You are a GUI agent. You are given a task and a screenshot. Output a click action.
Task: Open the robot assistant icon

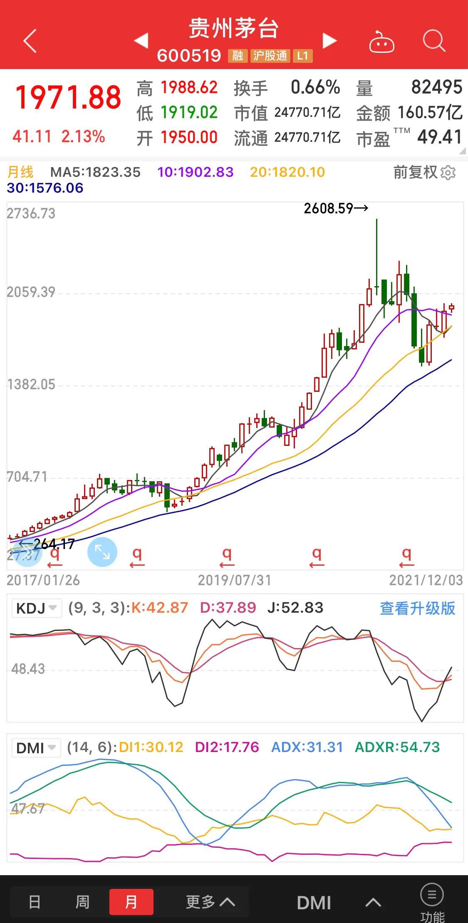coord(381,42)
